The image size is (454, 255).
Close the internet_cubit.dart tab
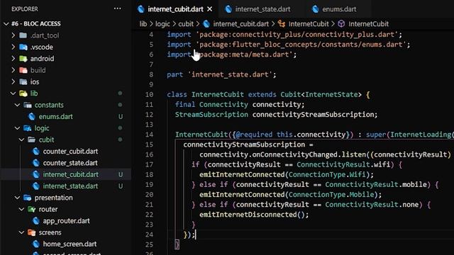pyautogui.click(x=210, y=9)
